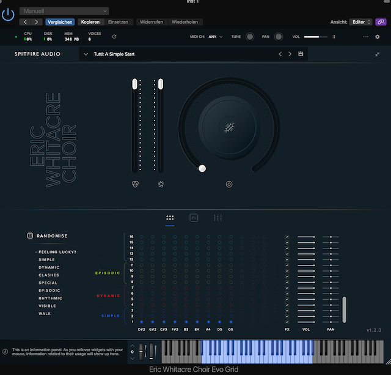This screenshot has width=391, height=375.
Task: Open the Ansicht Editor dropdown
Action: 360,22
